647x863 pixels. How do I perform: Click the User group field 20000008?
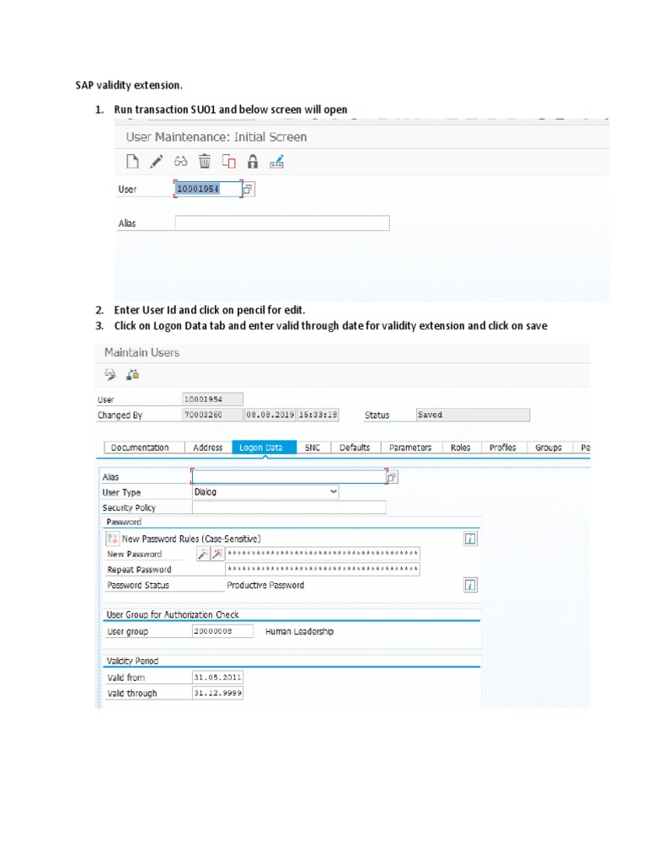(222, 631)
